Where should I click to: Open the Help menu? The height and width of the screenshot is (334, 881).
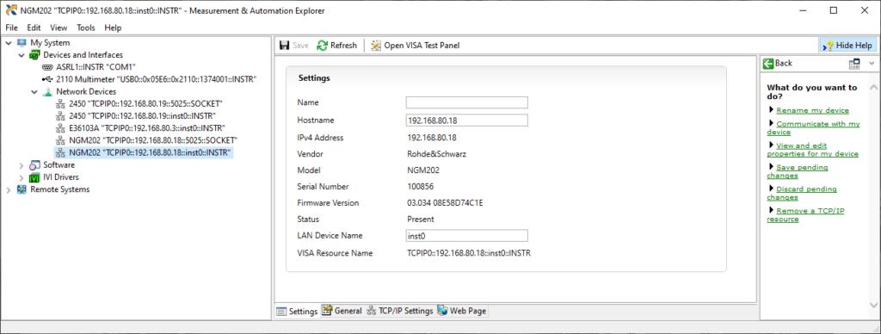pos(113,28)
